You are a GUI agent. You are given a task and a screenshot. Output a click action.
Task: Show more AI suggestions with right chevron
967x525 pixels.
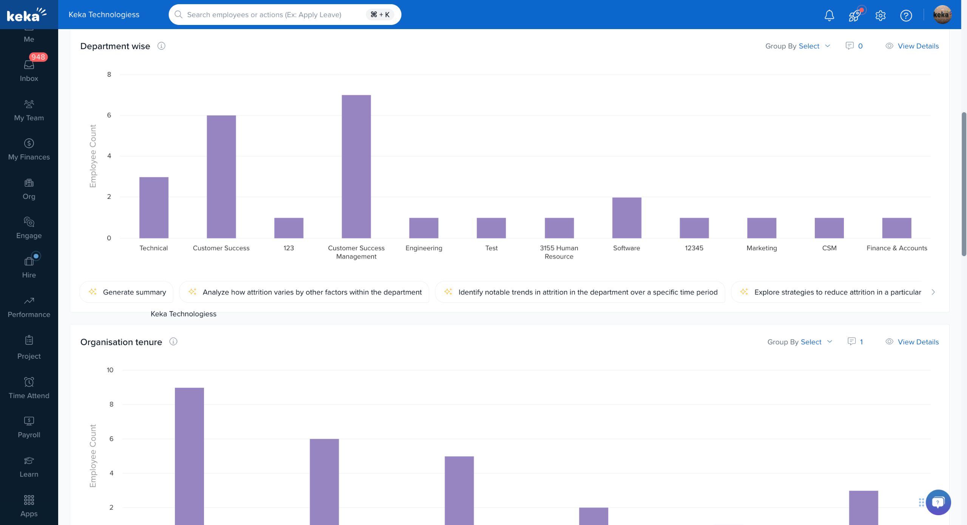(x=933, y=292)
